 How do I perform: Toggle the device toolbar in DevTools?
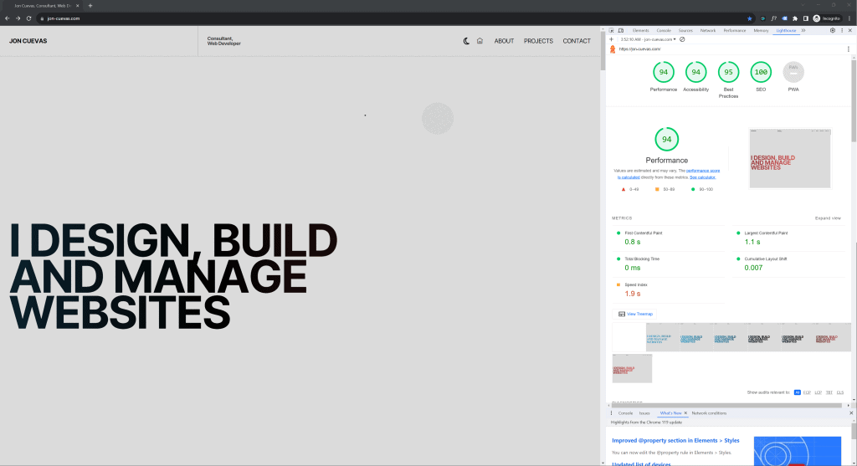620,30
